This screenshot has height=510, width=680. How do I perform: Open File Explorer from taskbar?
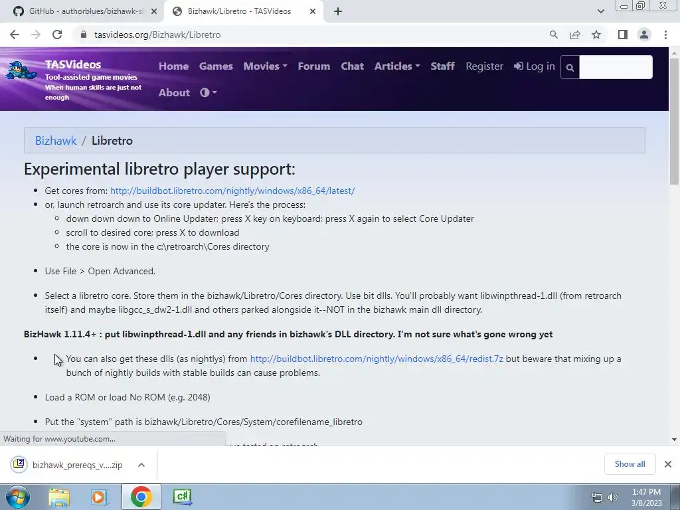[x=59, y=497]
